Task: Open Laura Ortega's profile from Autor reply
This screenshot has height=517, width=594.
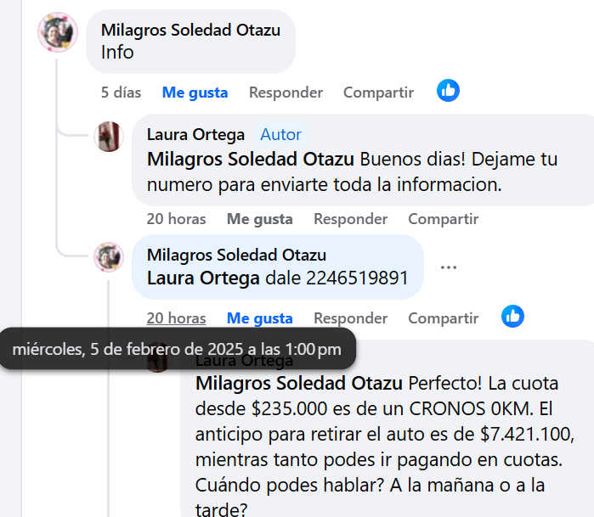Action: [195, 135]
